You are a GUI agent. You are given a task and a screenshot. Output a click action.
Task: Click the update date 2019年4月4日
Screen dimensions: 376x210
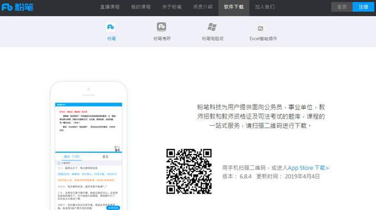coord(302,177)
